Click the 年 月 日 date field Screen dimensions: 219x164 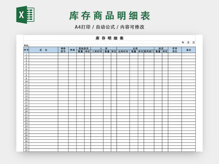point(188,42)
